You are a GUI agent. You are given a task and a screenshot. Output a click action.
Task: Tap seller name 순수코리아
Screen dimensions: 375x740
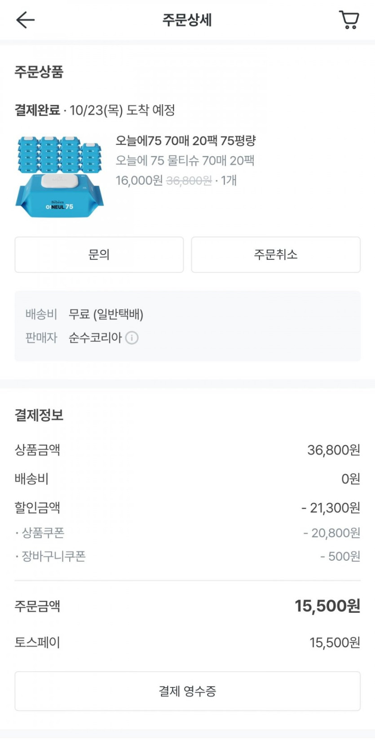[x=95, y=338]
